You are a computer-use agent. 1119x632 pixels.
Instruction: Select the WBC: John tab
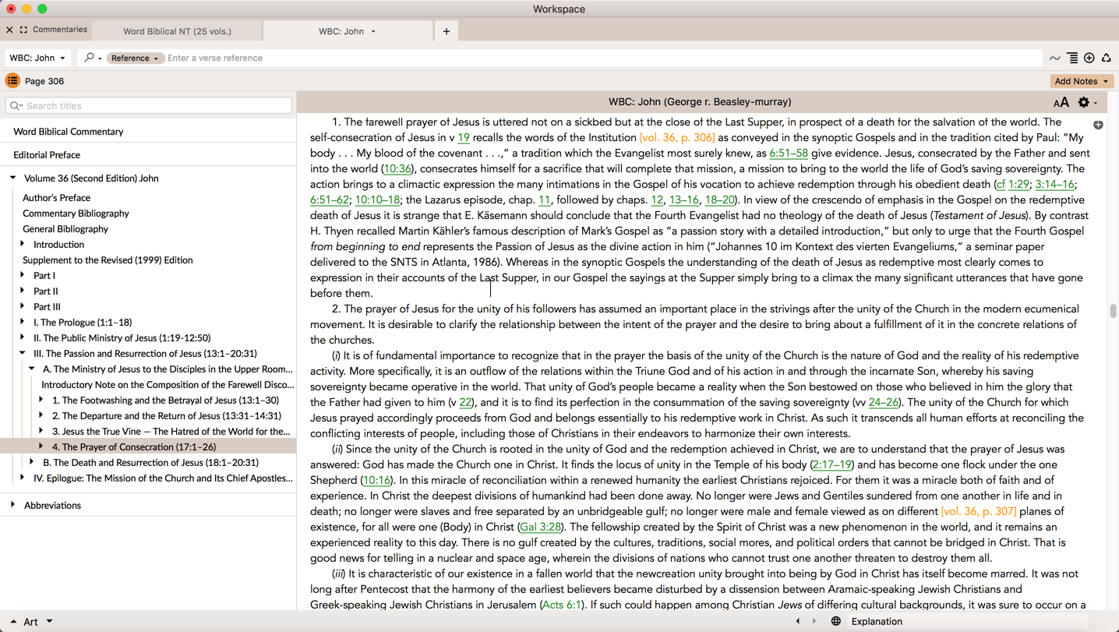(x=348, y=31)
